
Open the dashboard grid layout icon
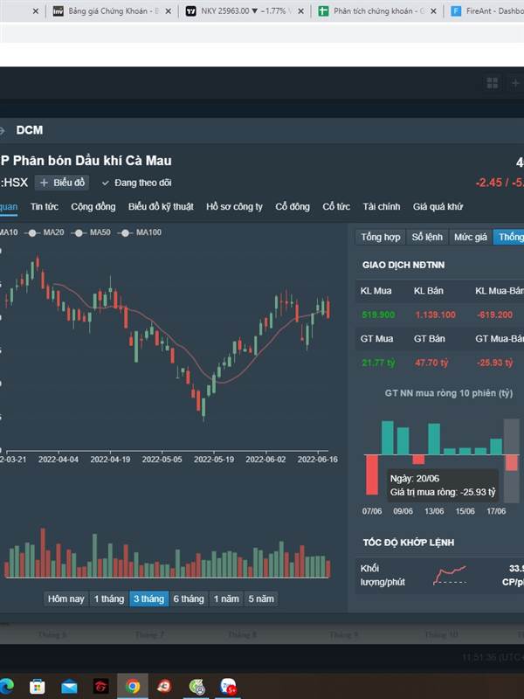coord(493,83)
